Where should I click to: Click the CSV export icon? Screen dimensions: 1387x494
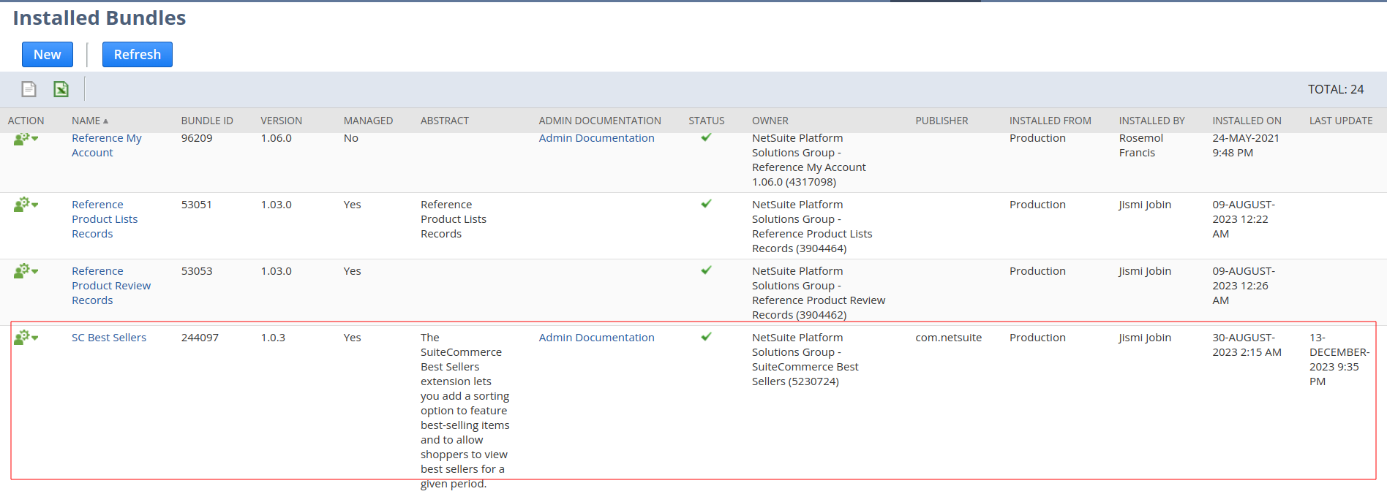coord(29,89)
